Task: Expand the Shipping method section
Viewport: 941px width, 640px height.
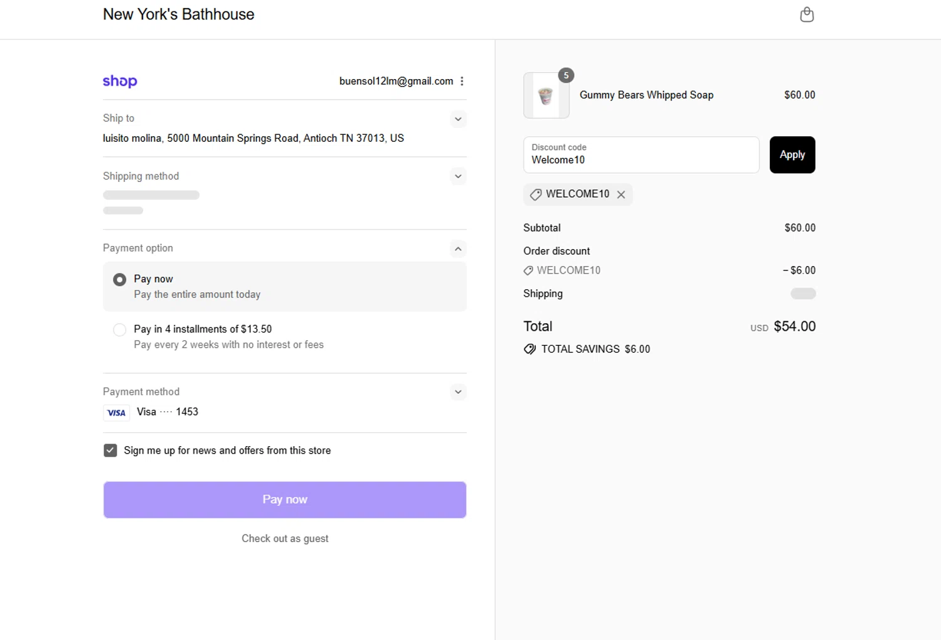Action: [x=458, y=176]
